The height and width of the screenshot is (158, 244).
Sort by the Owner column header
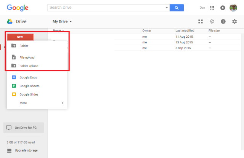click(x=147, y=30)
